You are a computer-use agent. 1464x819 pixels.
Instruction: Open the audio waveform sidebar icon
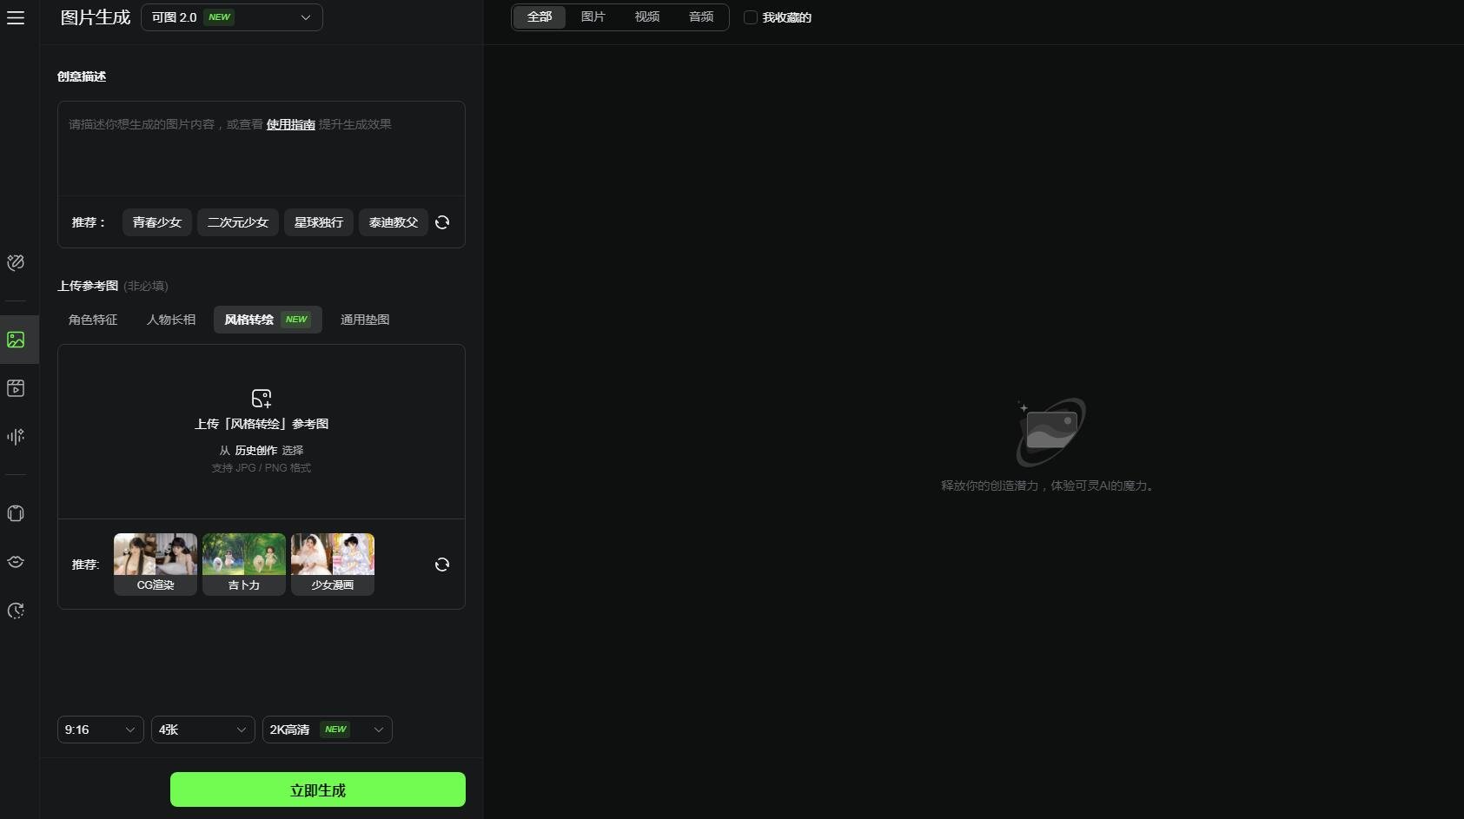click(x=16, y=437)
